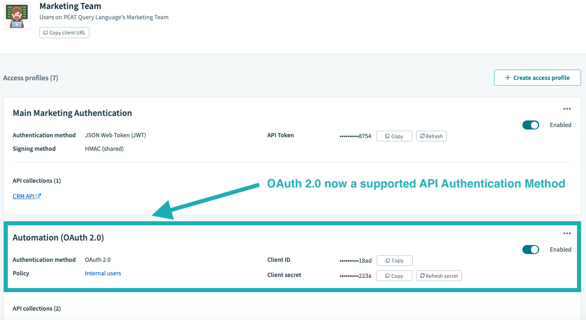Disable the Main Marketing Authentication profile toggle
The width and height of the screenshot is (586, 320).
click(531, 125)
